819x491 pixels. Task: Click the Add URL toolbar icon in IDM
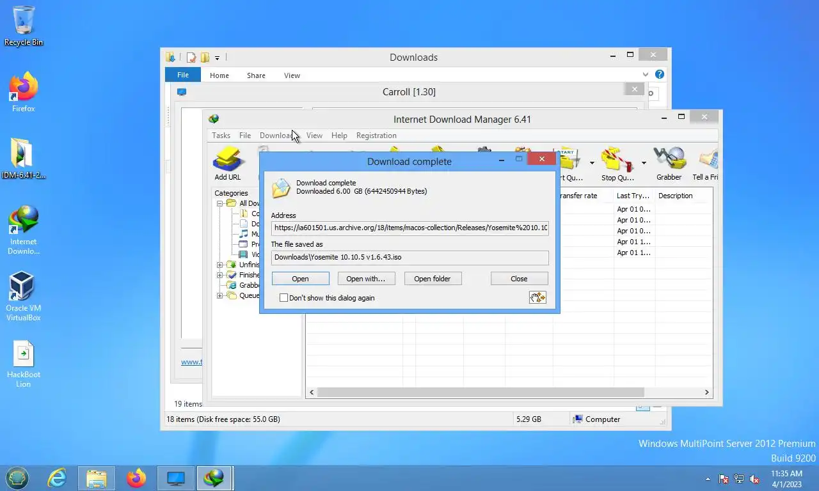(x=228, y=164)
